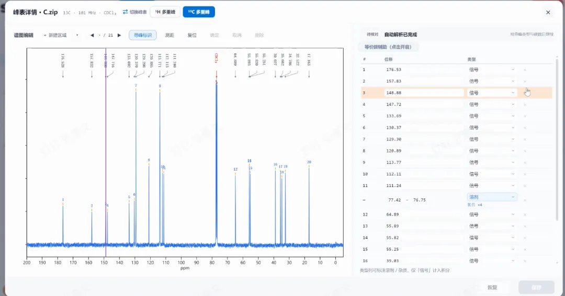
Task: Delete peak row 3 (148.88)
Action: [525, 93]
